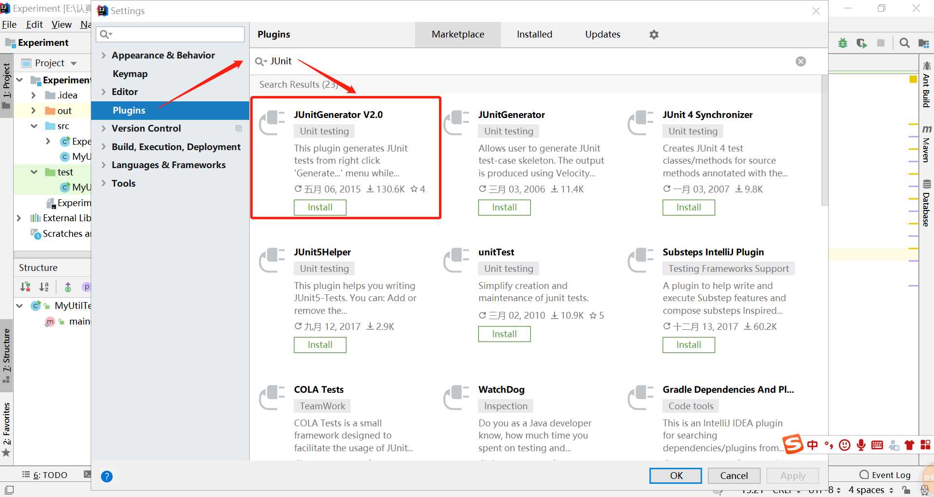This screenshot has width=934, height=497.
Task: Clear the JUnit plugin search text
Action: point(801,61)
